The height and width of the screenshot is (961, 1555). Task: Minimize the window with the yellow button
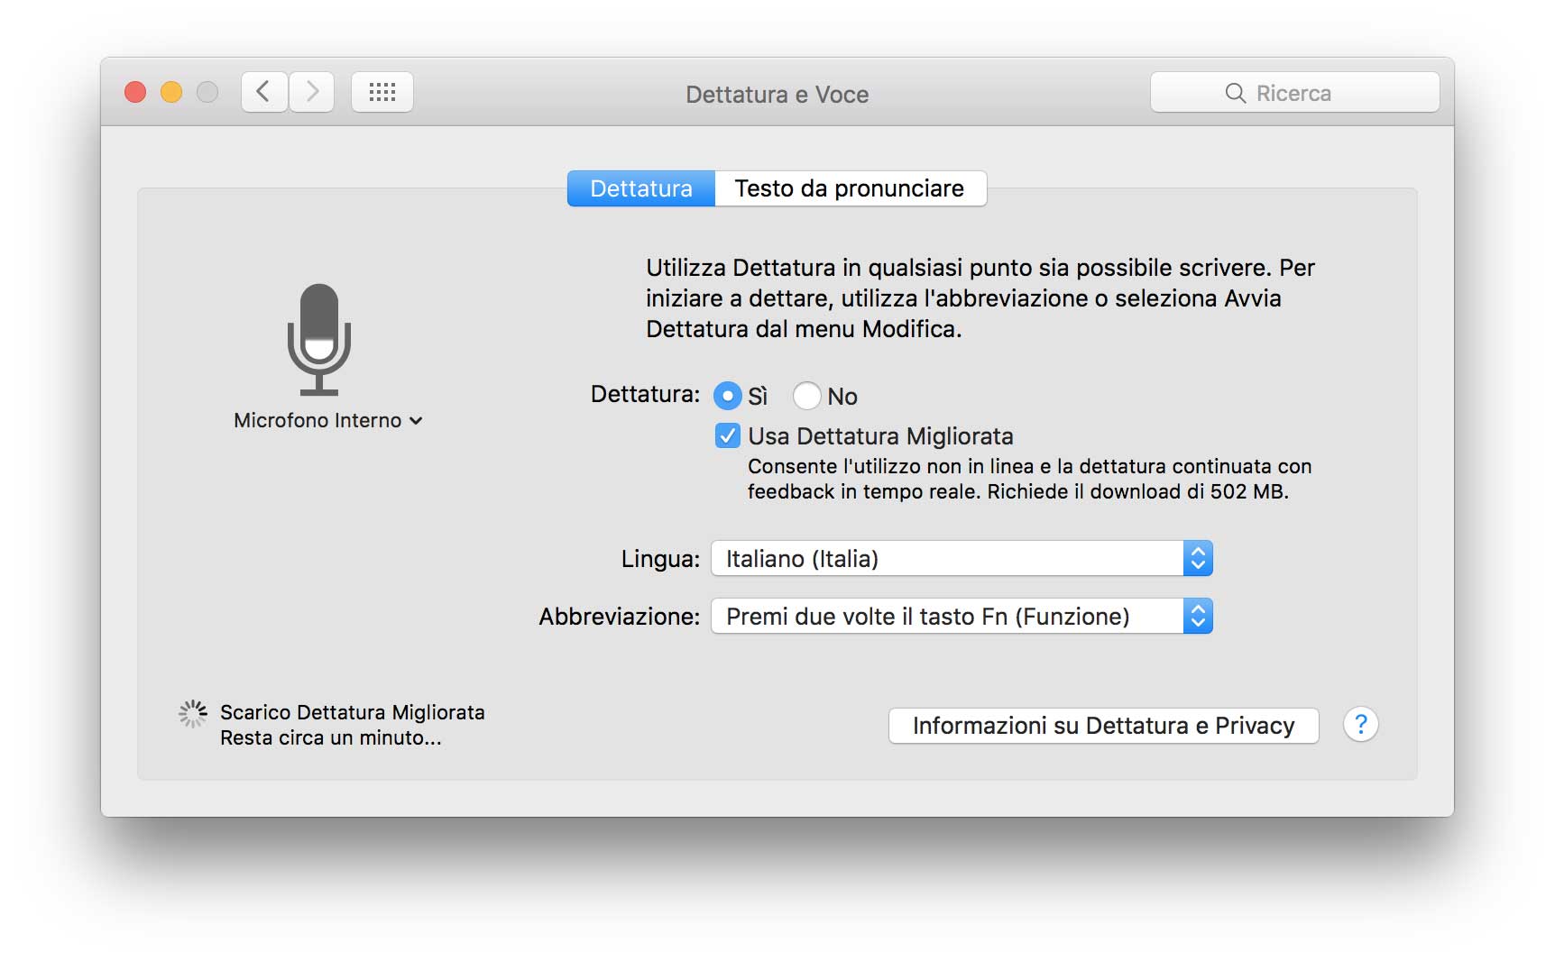pos(171,92)
